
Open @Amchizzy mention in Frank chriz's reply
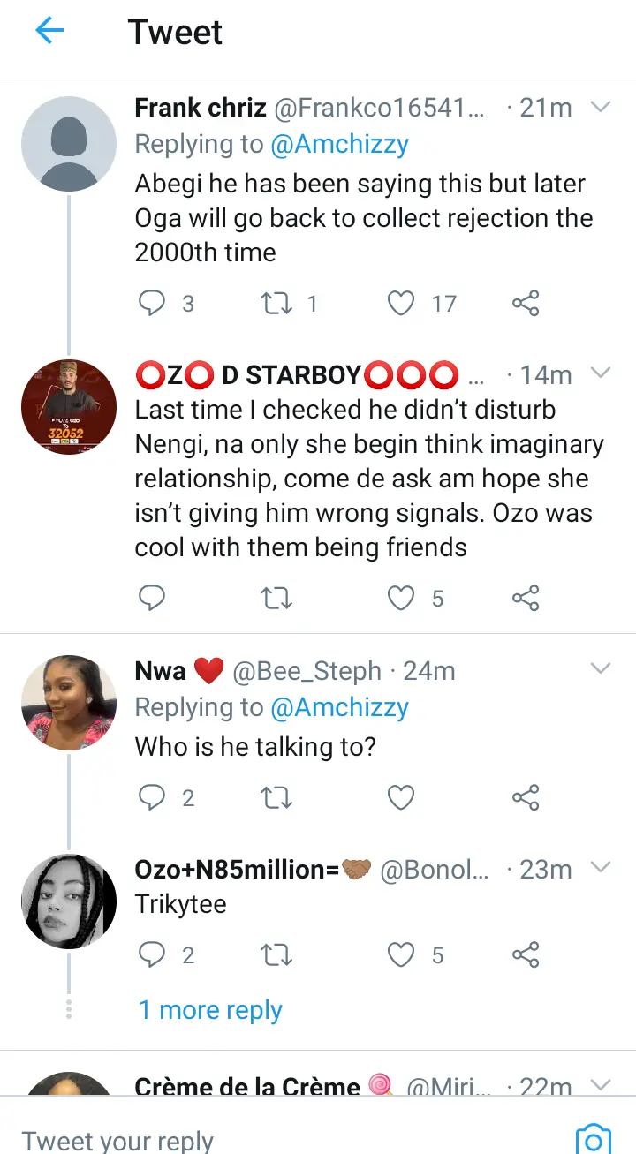(x=340, y=145)
